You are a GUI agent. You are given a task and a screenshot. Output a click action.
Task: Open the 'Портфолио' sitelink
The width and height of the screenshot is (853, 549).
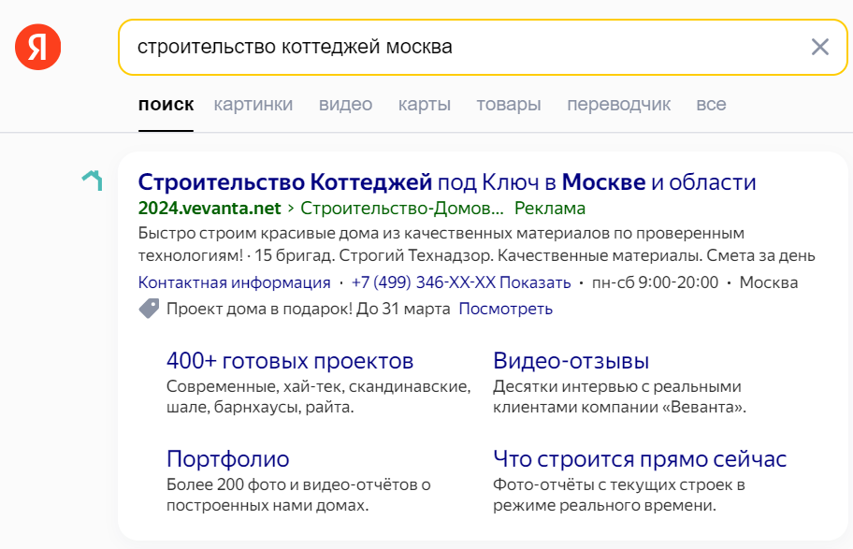228,458
